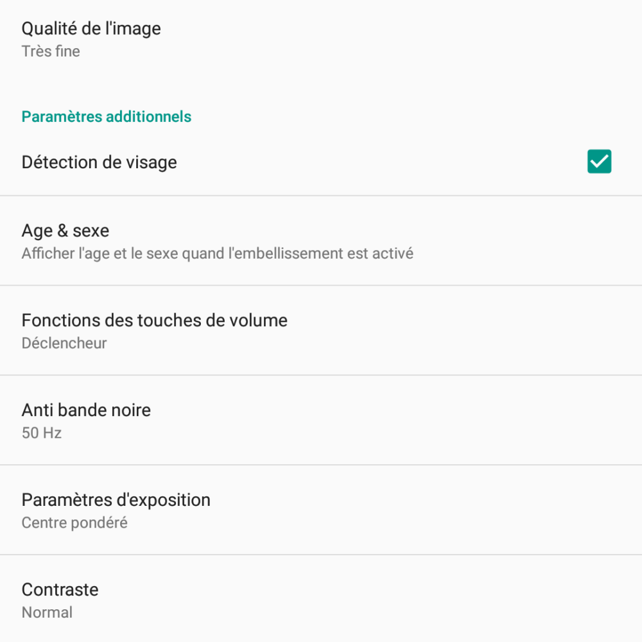Screen dimensions: 642x642
Task: Open Anti bande noire setting
Action: [321, 420]
